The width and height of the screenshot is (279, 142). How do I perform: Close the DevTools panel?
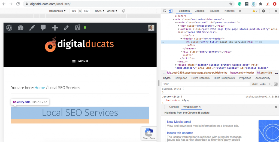pos(276,11)
